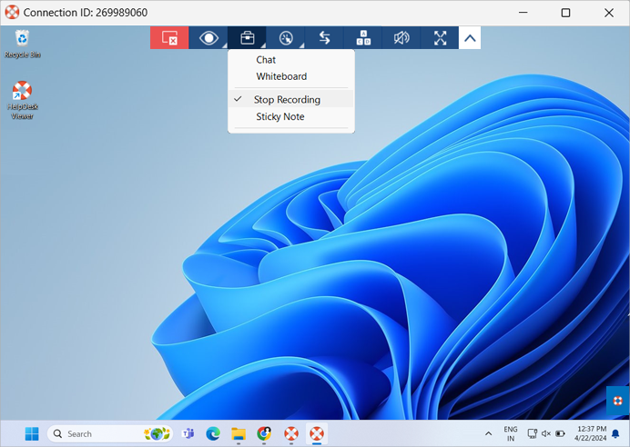Open Microsoft Edge from the taskbar
This screenshot has height=447, width=630.
click(x=213, y=433)
